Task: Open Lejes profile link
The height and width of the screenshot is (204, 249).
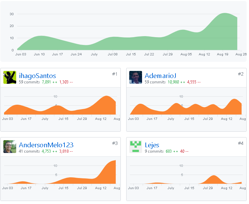Action: (x=152, y=145)
